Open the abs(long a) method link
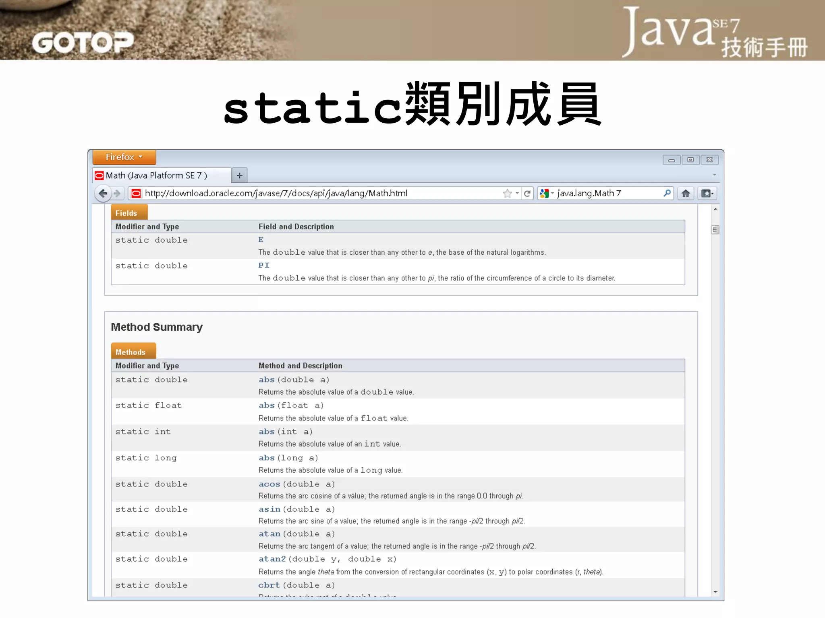Viewport: 825px width, 618px height. click(x=266, y=458)
